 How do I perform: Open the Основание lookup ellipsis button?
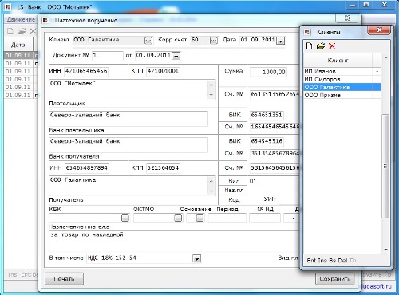pyautogui.click(x=199, y=218)
